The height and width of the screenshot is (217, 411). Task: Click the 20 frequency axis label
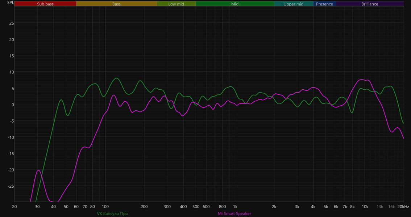[14, 207]
